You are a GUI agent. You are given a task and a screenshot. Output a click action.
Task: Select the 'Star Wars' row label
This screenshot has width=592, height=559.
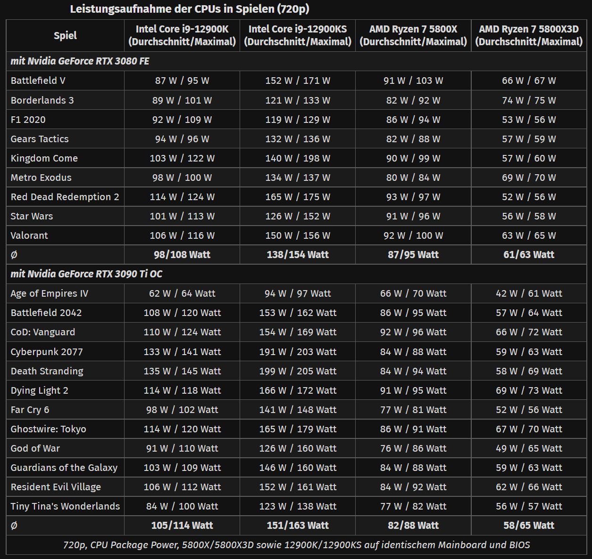[32, 216]
